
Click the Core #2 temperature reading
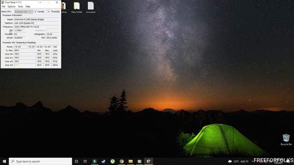coord(25,61)
